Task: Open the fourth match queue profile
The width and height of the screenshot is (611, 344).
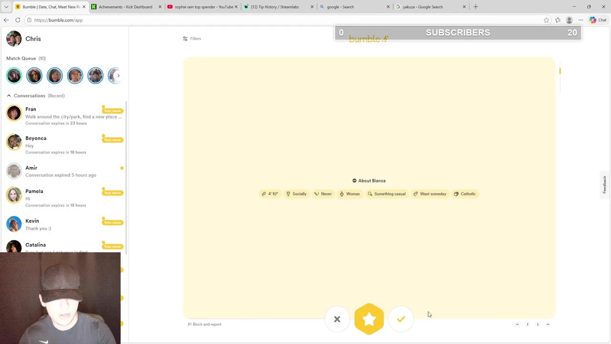Action: [x=75, y=75]
